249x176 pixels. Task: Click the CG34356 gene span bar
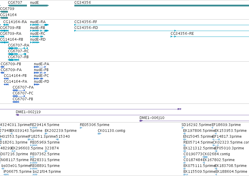(162, 6)
